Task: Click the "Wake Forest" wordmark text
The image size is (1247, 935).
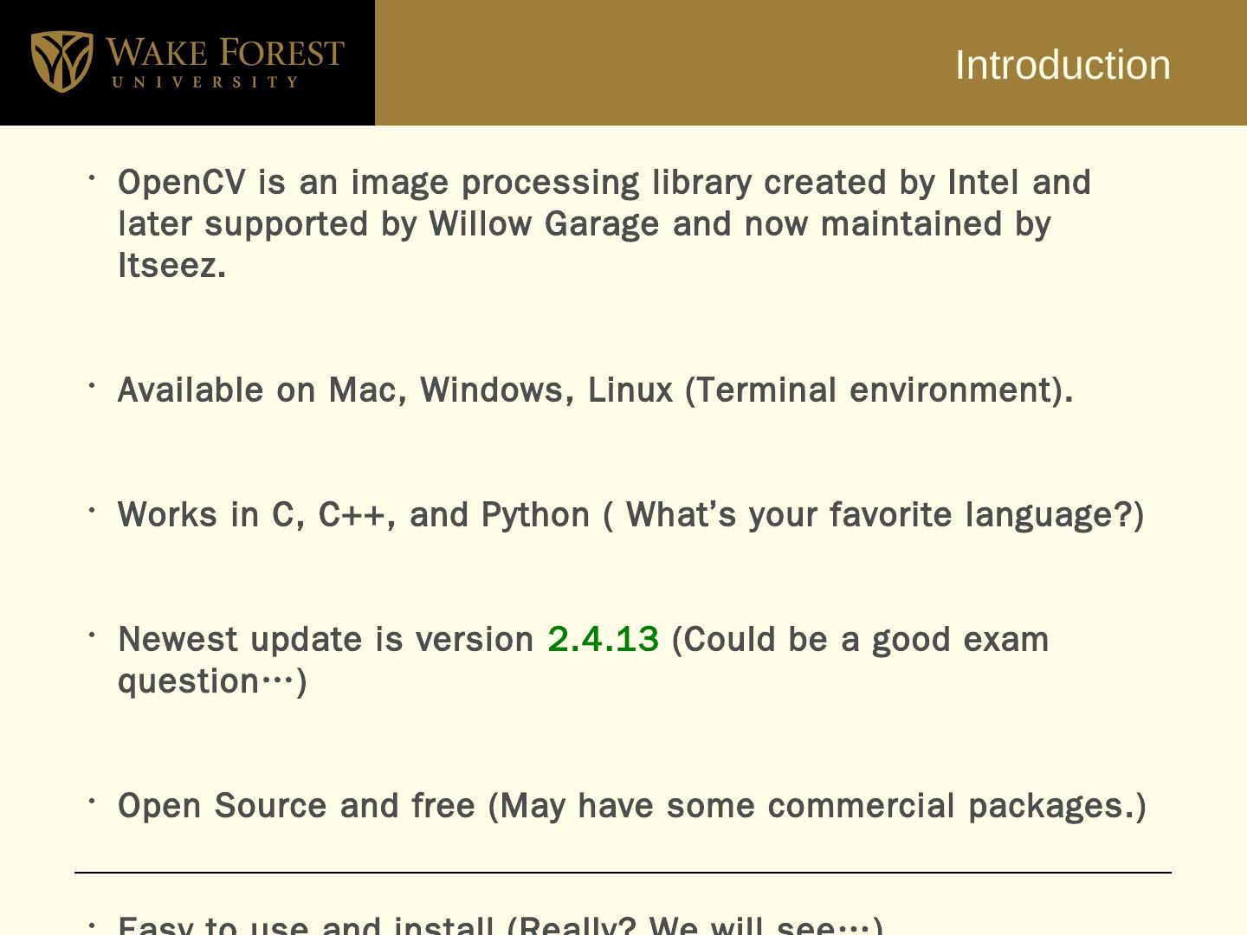Action: (x=224, y=53)
